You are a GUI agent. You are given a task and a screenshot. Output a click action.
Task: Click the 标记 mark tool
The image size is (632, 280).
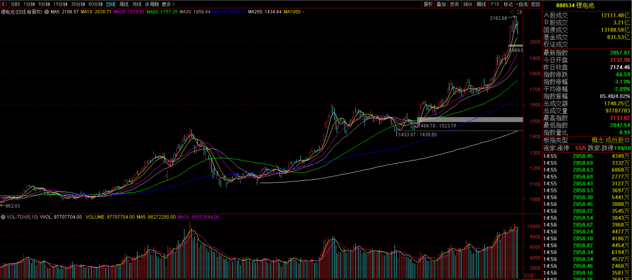point(508,4)
